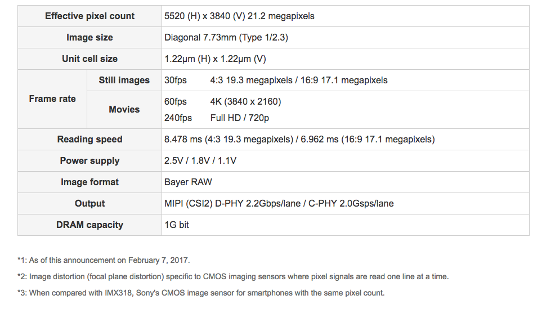Select the "Still images" sub-header cell

click(x=124, y=80)
